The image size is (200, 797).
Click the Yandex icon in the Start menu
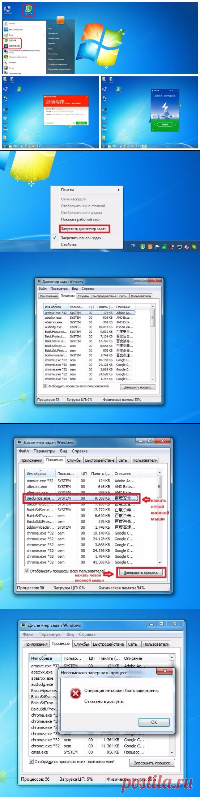(6, 23)
